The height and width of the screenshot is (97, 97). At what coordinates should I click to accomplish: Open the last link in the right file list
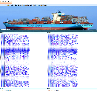63,86
